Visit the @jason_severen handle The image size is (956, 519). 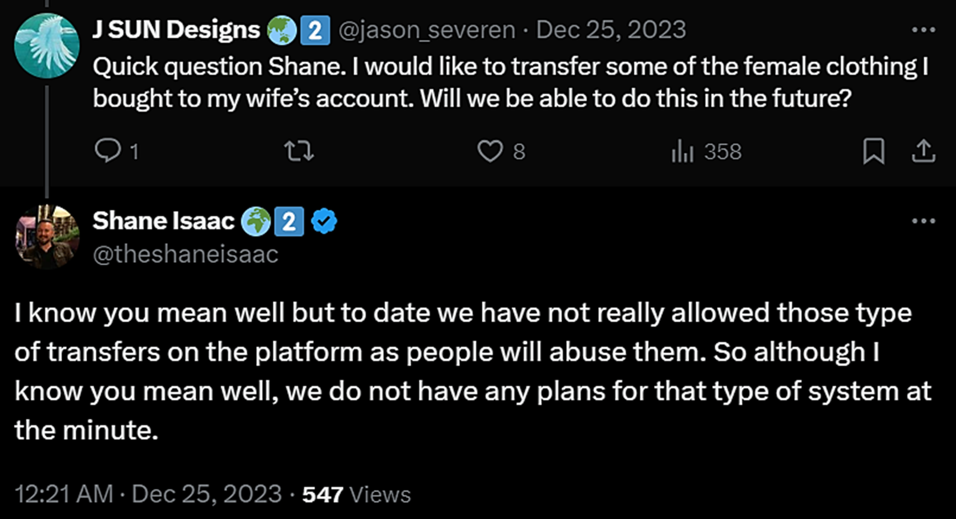point(427,30)
